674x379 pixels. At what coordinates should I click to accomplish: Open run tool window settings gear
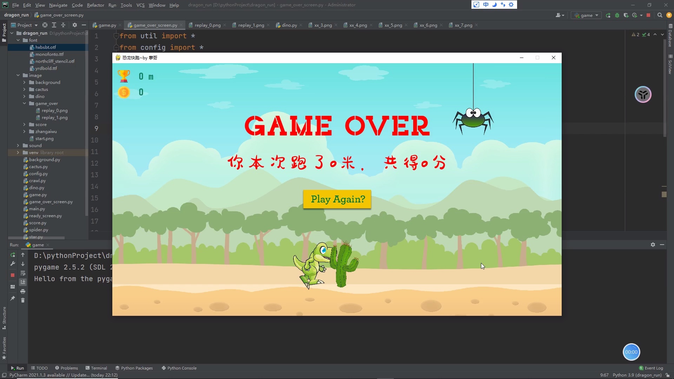pos(653,245)
